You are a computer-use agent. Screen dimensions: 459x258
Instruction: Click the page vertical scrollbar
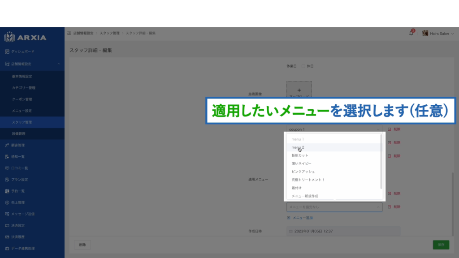tap(453, 205)
